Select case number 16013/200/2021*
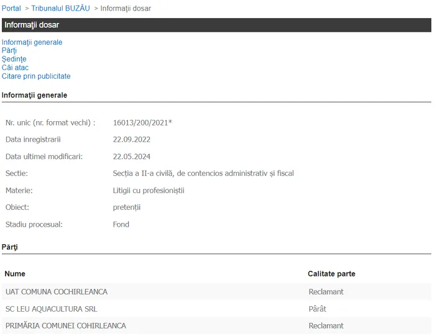This screenshot has width=435, height=336. 142,122
